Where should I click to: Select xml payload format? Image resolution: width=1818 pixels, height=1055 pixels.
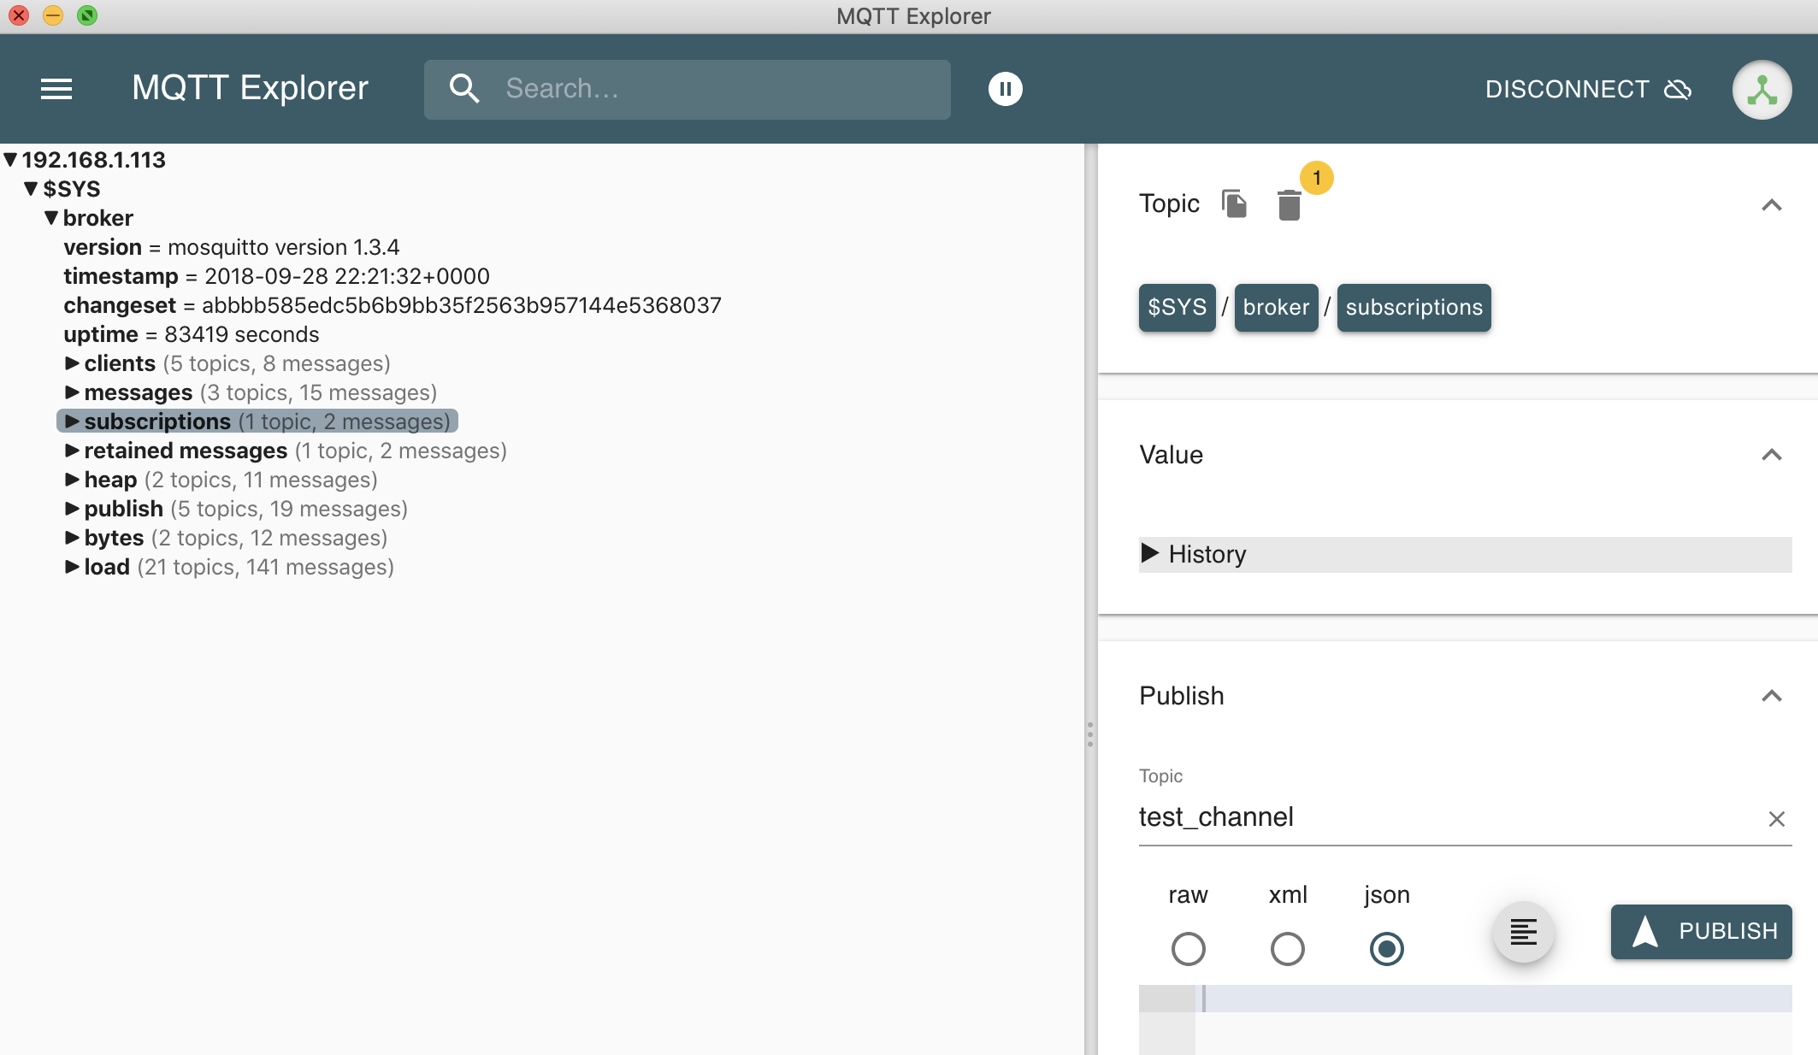1287,949
